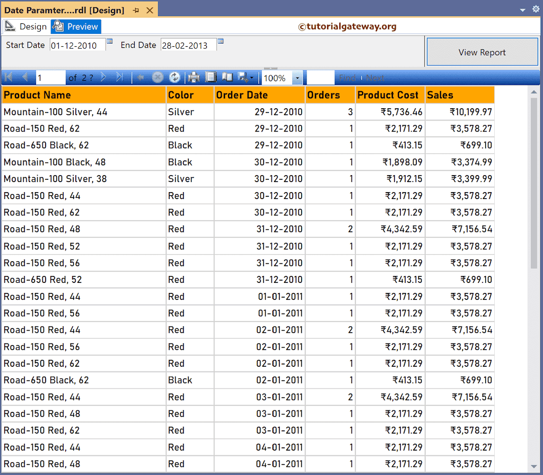Viewport: 543px width, 475px height.
Task: Go to next report page arrow icon
Action: (x=103, y=77)
